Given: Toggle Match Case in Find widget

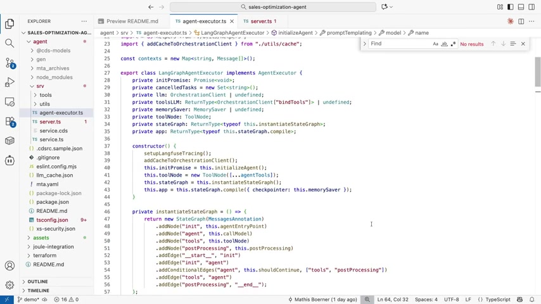Looking at the screenshot, I should pyautogui.click(x=435, y=44).
